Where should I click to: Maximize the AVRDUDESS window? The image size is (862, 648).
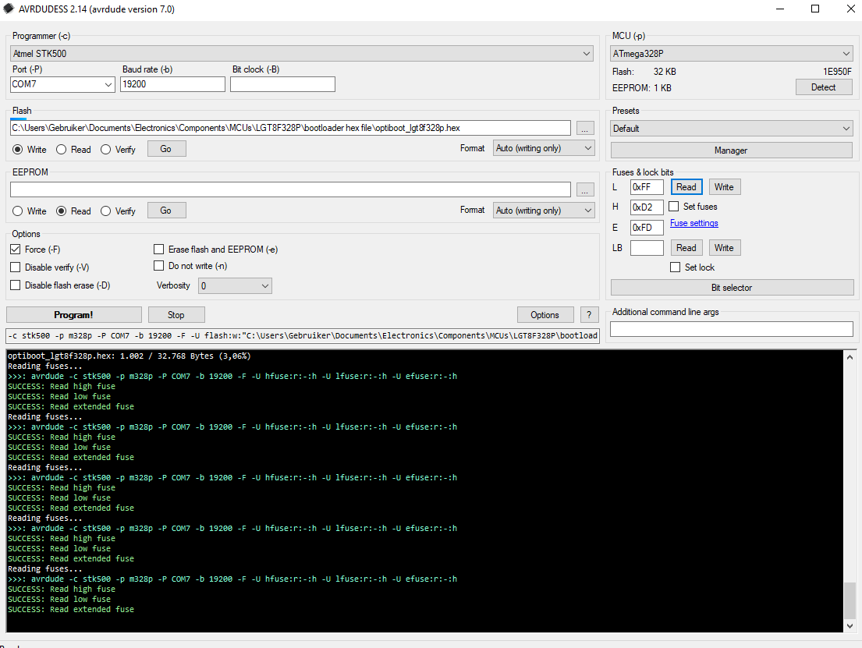coord(815,9)
